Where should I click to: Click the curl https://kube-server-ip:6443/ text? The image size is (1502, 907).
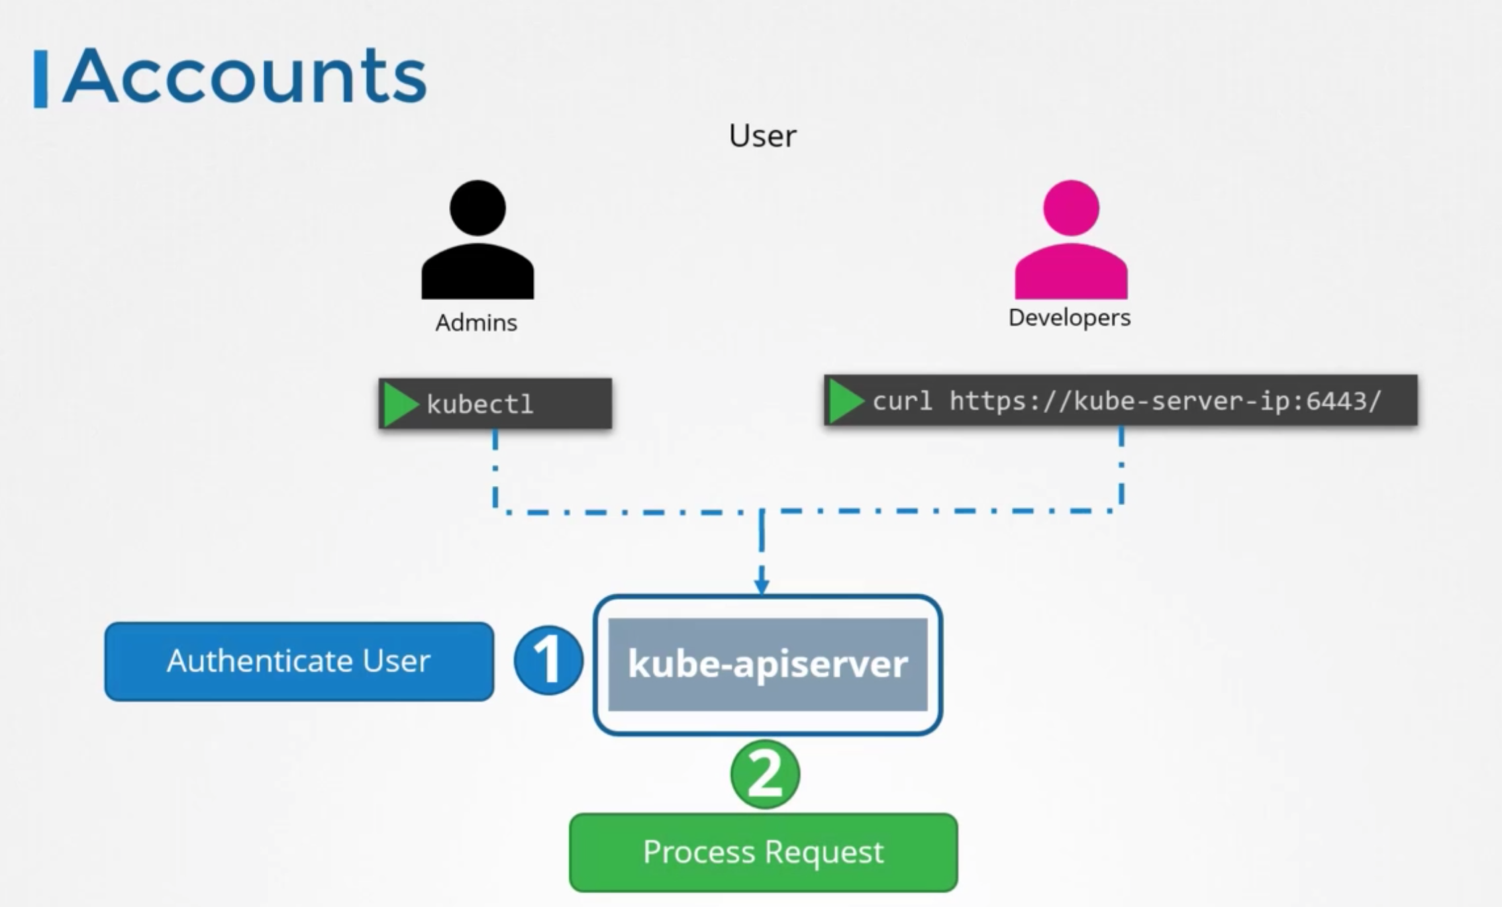tap(1126, 401)
